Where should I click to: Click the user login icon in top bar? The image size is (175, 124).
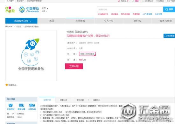click(x=133, y=1)
